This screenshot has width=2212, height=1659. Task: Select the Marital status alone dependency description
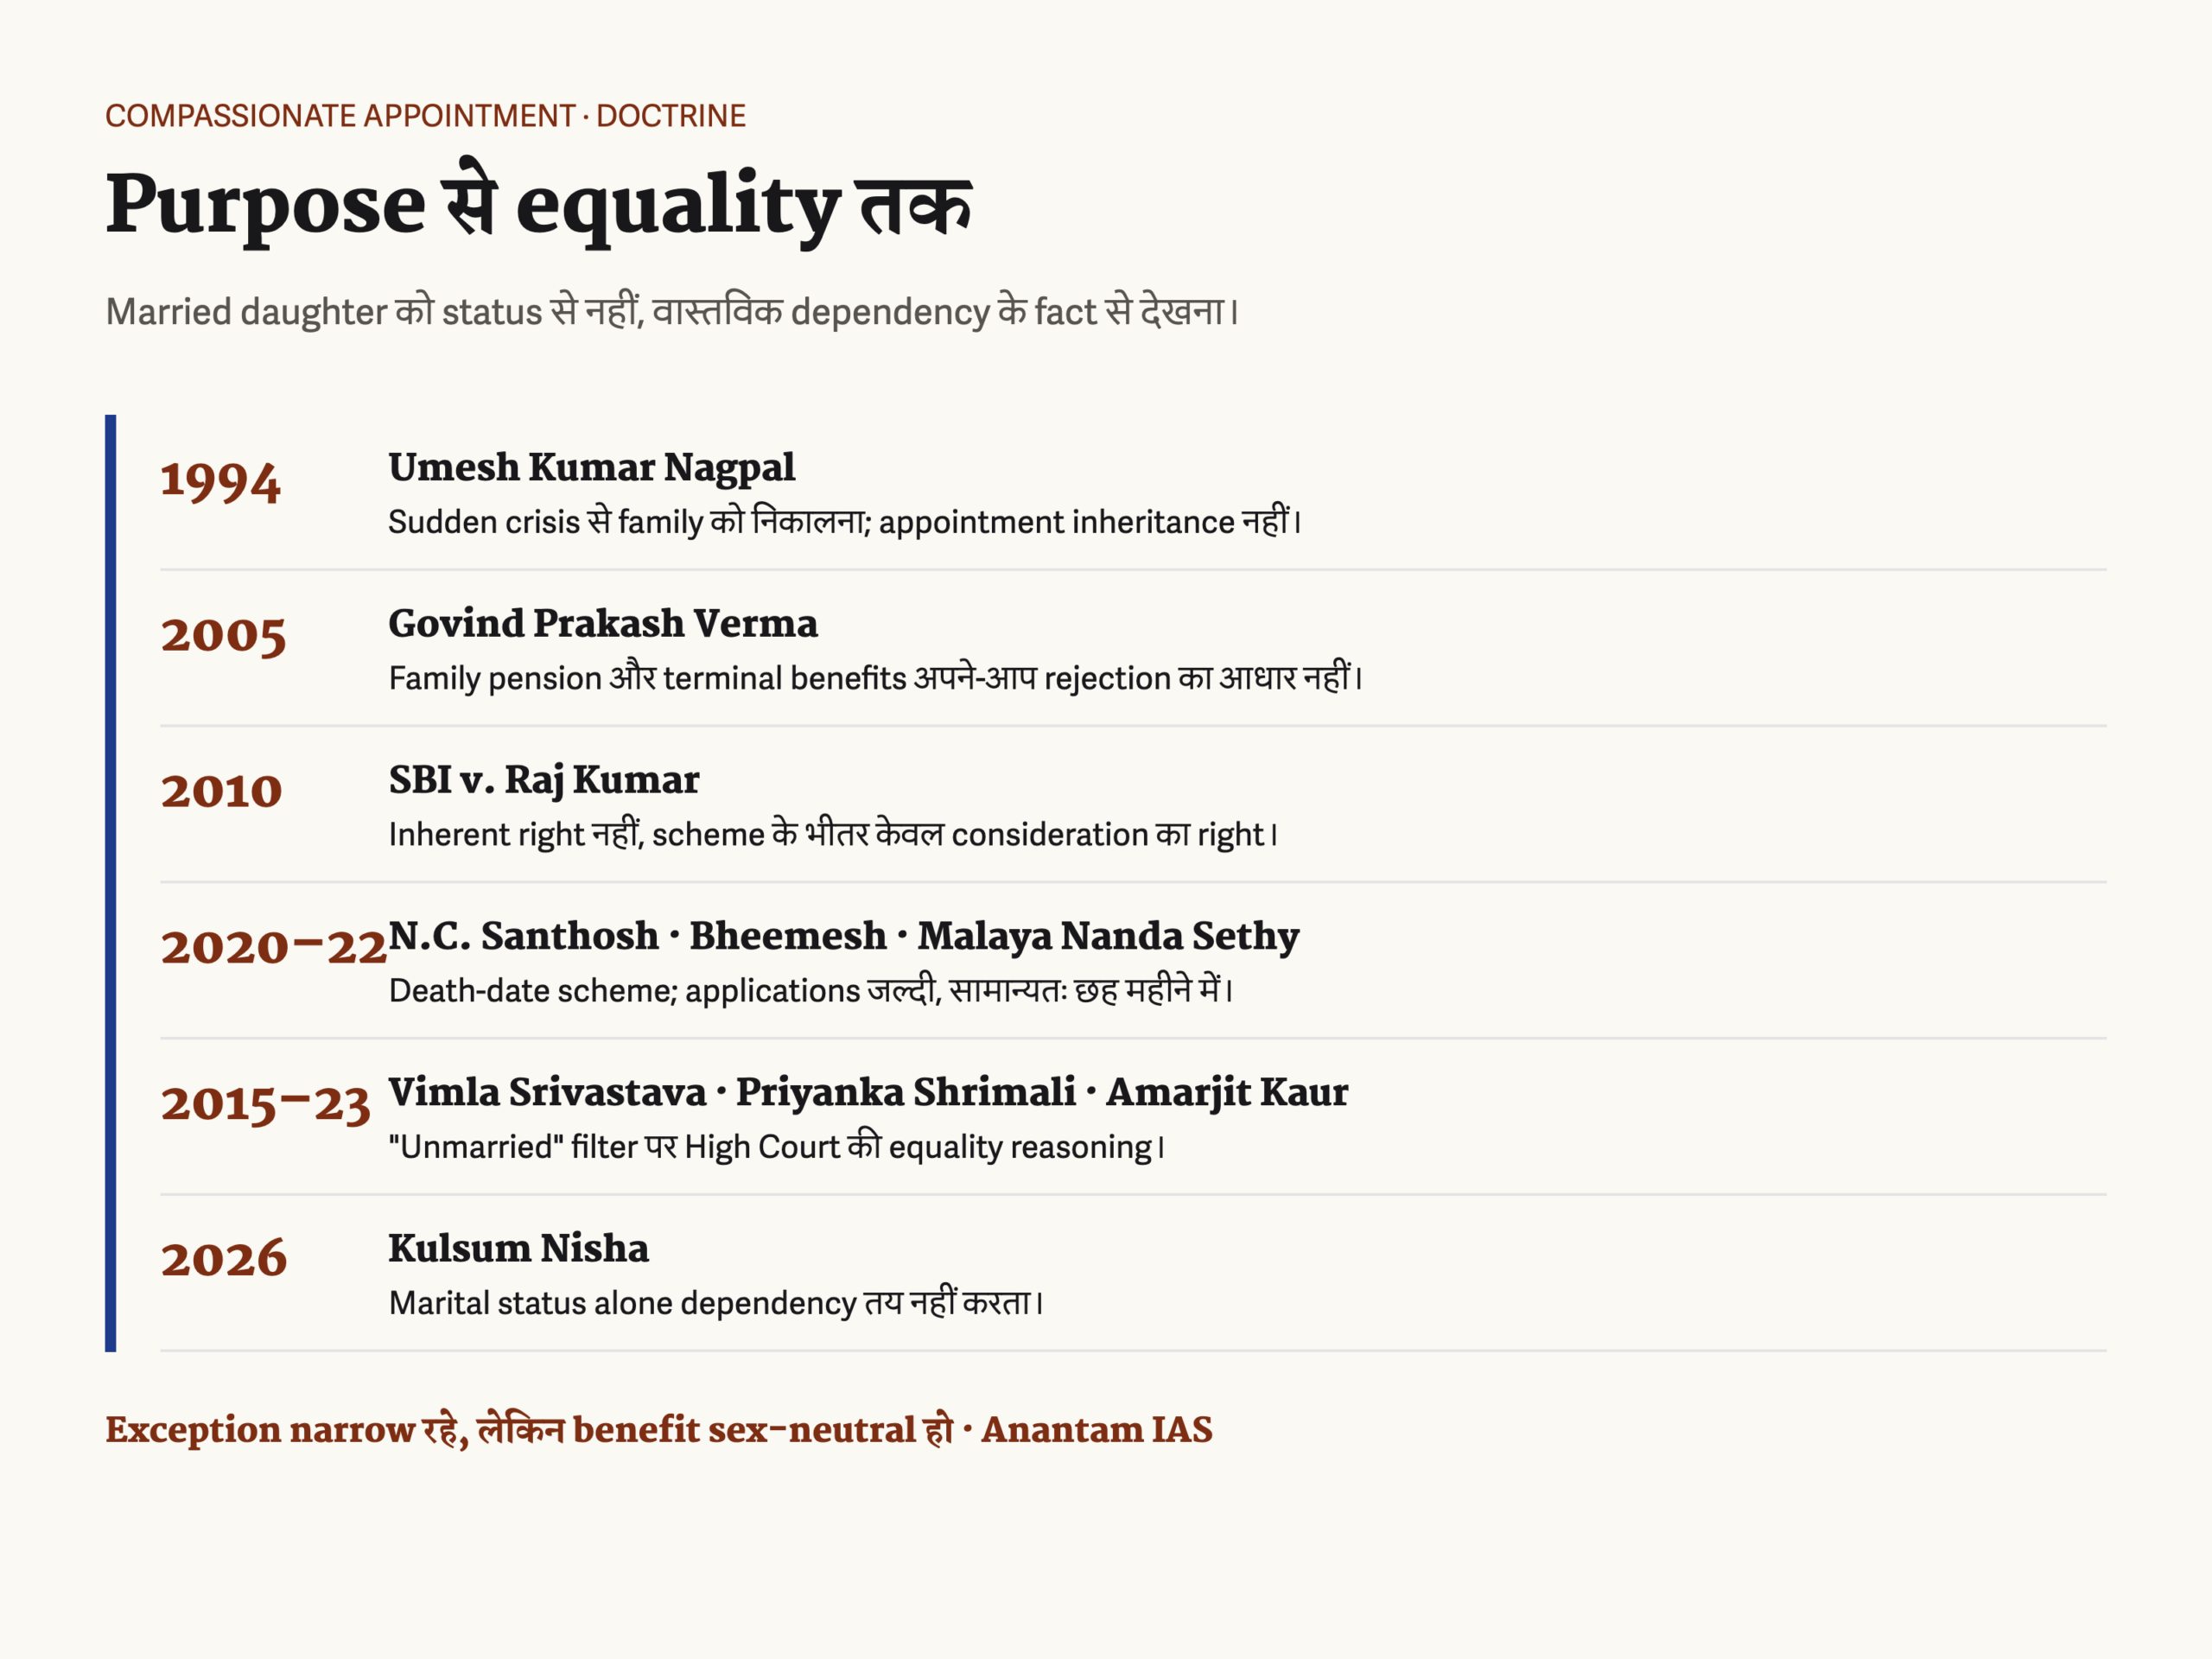point(715,1303)
